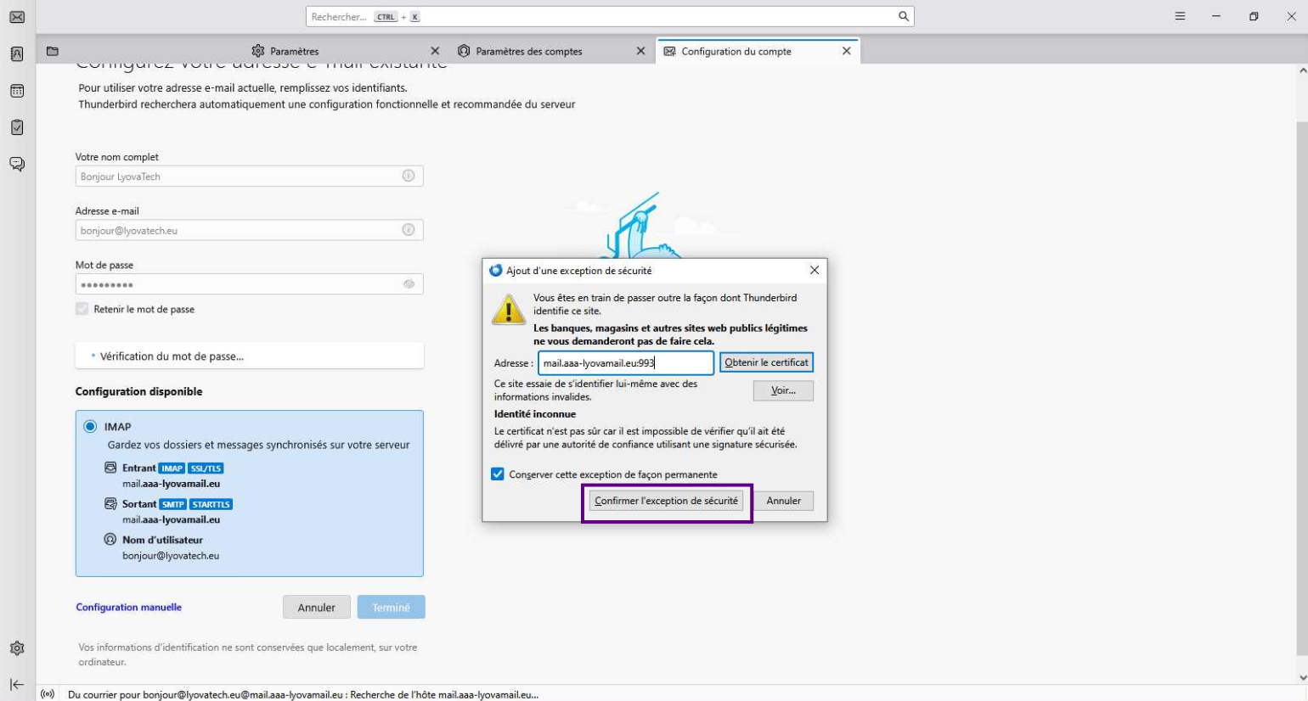1308x701 pixels.
Task: Close the Configuration du compte tab
Action: (x=846, y=51)
